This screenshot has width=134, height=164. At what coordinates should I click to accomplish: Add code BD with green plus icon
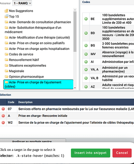point(86,33)
